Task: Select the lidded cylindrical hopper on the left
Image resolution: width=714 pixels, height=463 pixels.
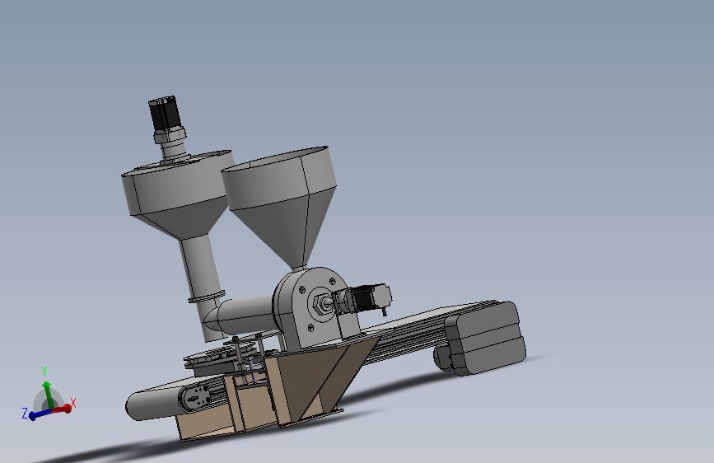Action: 177,194
